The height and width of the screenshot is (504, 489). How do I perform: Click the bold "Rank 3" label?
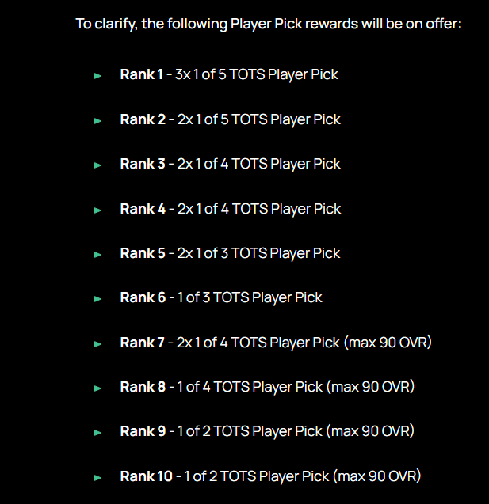click(143, 164)
